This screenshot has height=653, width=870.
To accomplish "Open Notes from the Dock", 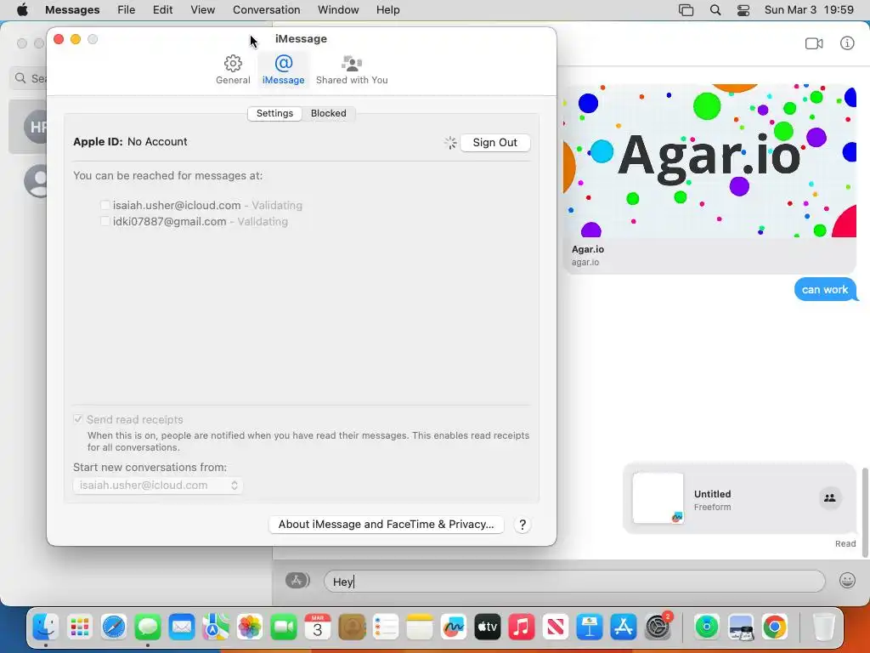I will tap(420, 627).
